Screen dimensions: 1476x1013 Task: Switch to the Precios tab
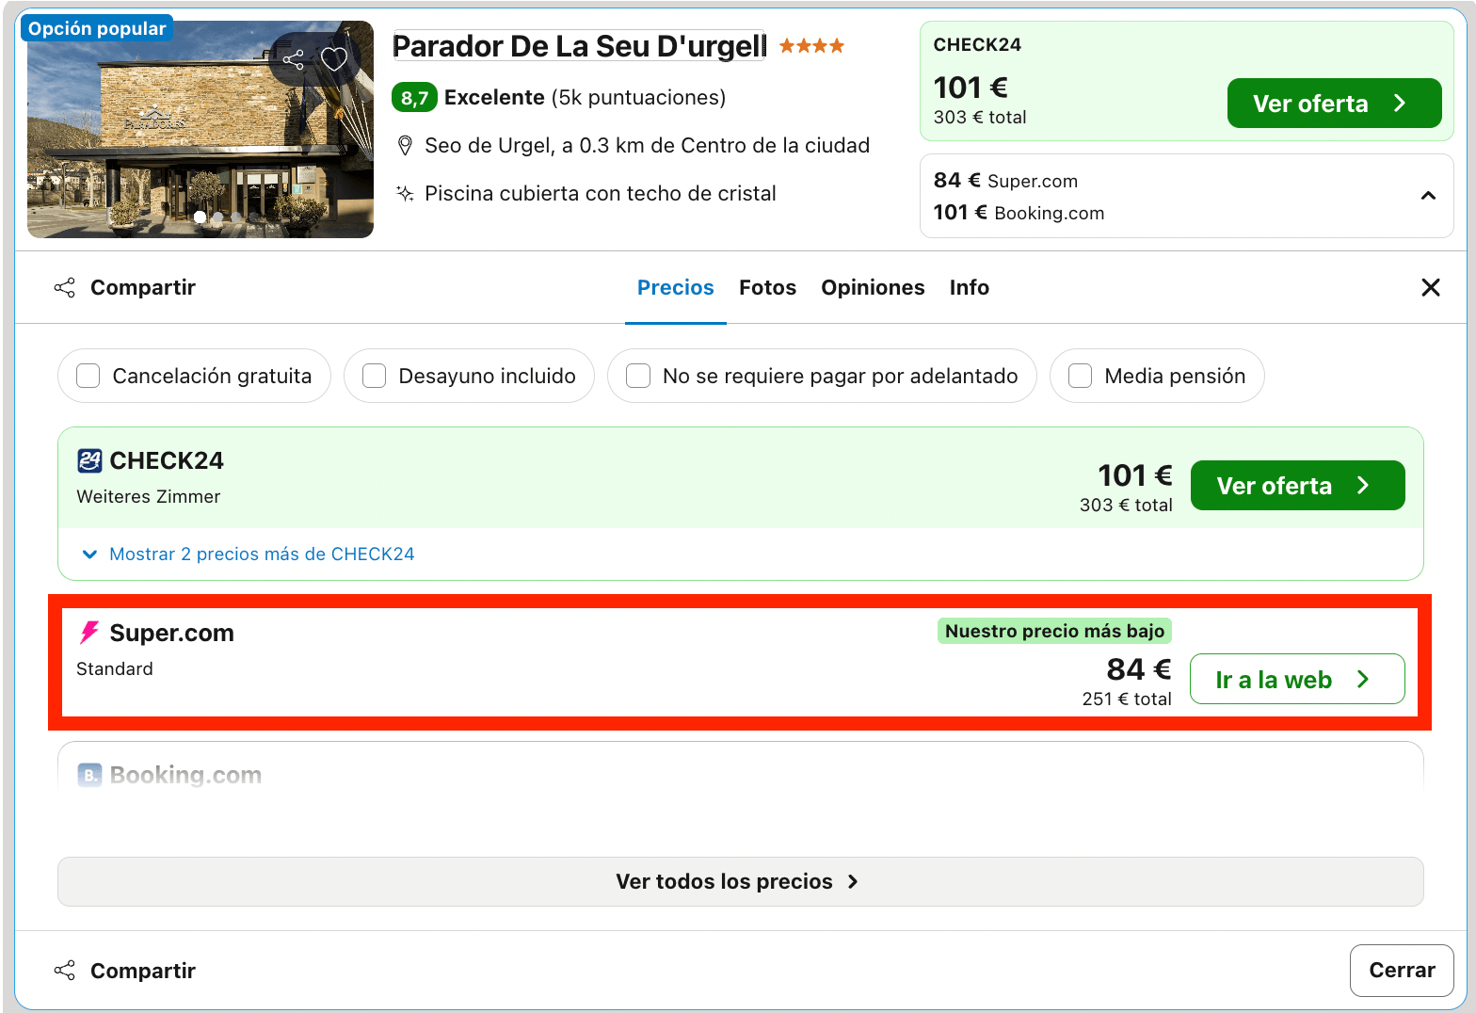click(x=676, y=288)
